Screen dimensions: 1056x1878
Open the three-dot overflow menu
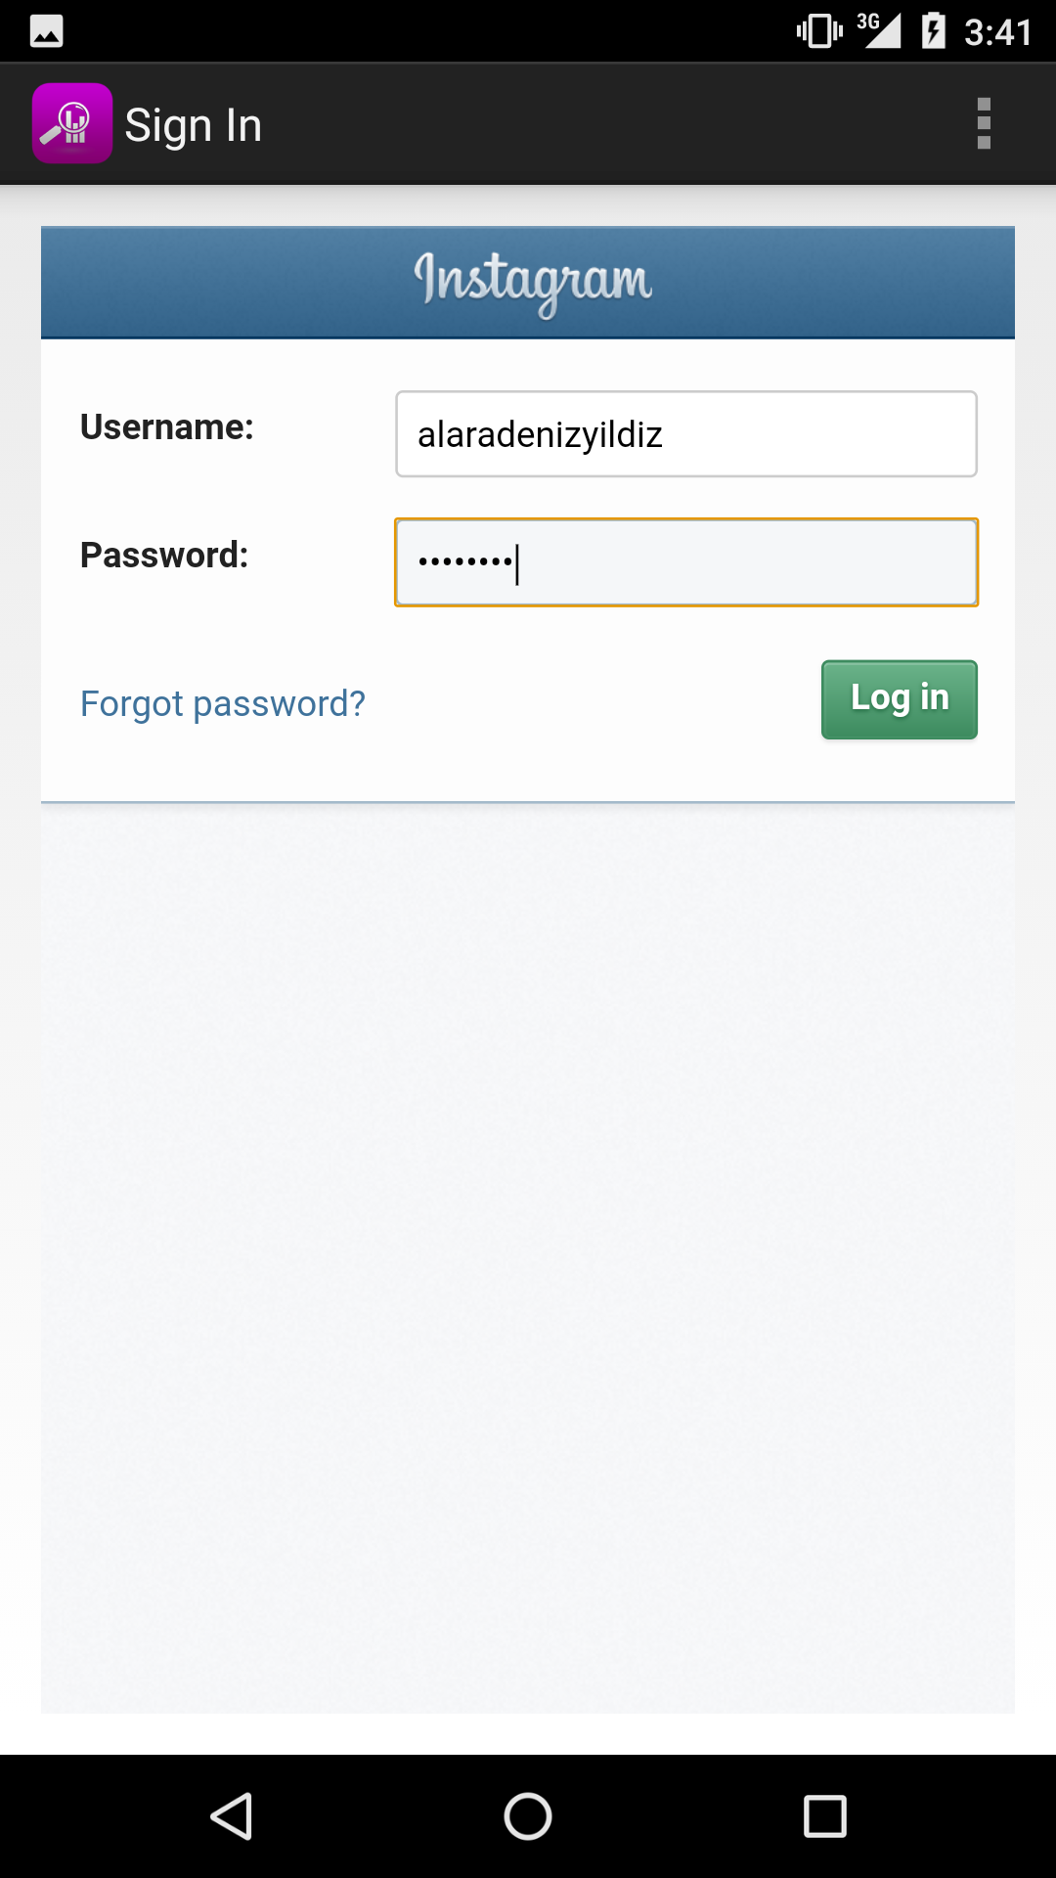[984, 123]
